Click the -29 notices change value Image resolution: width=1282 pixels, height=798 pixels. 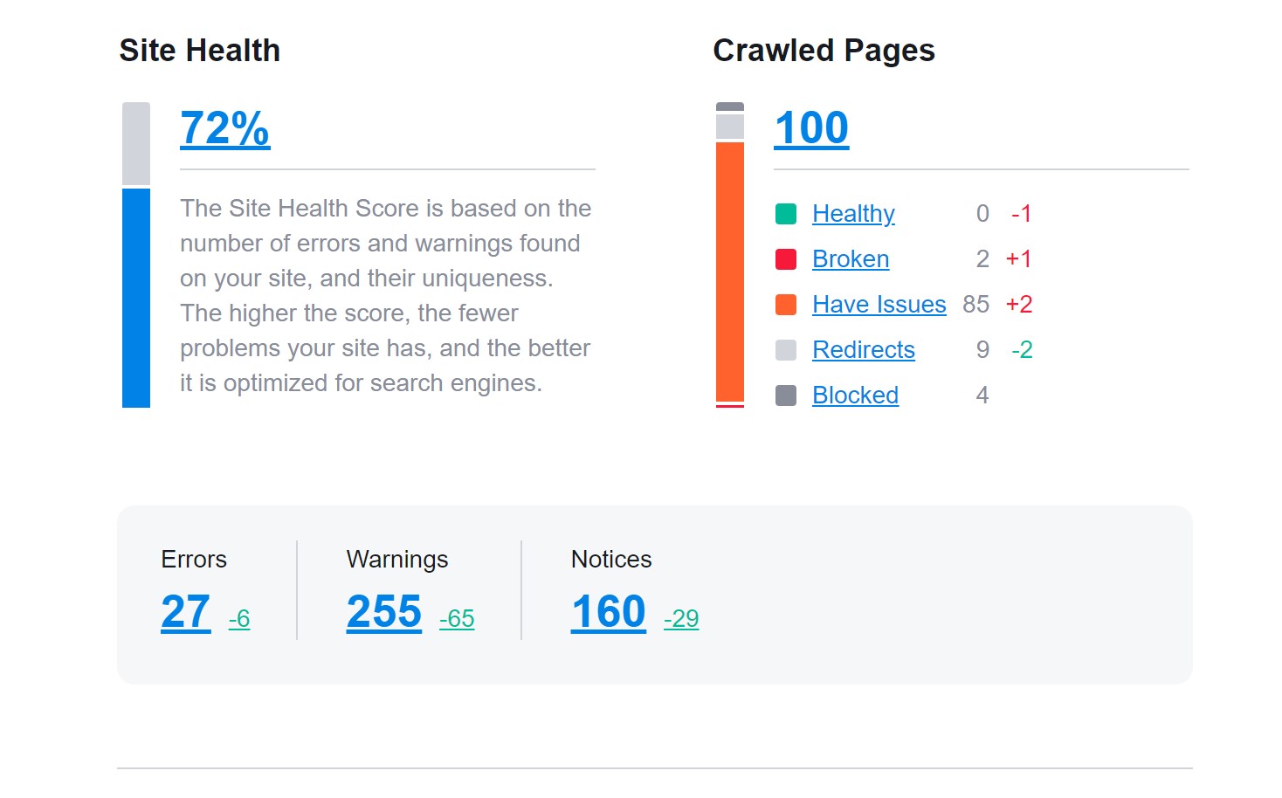(681, 619)
